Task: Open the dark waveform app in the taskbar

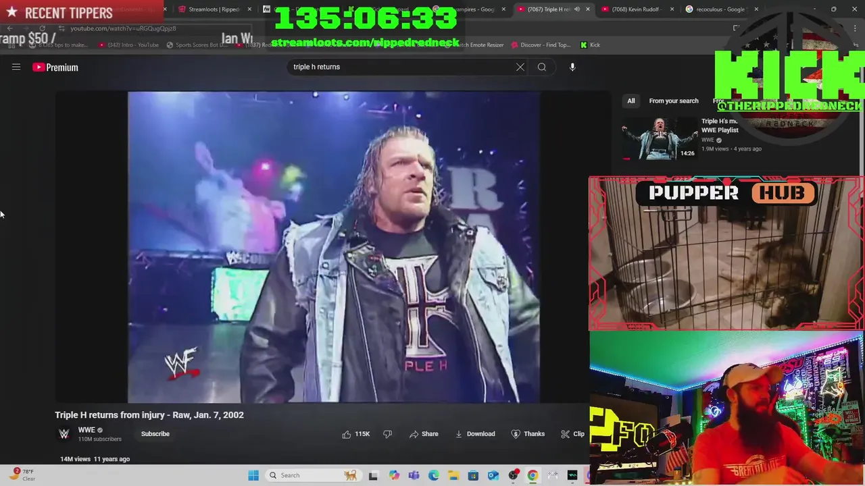Action: tap(572, 475)
